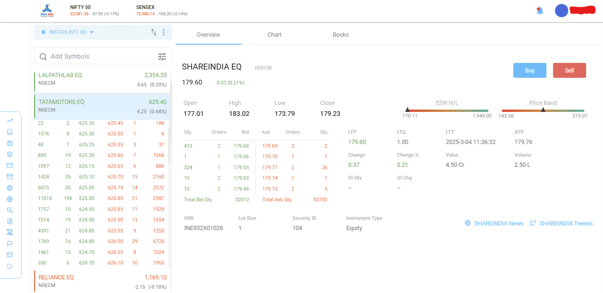This screenshot has height=293, width=603.
Task: Click the watchlist sort arrows icon
Action: (154, 32)
